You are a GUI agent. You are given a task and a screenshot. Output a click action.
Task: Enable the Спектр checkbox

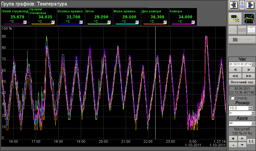(233, 98)
